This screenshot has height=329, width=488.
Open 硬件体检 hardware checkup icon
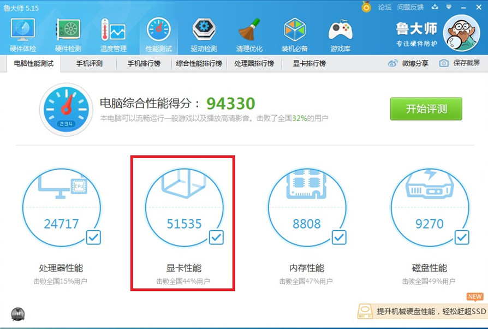(x=23, y=30)
